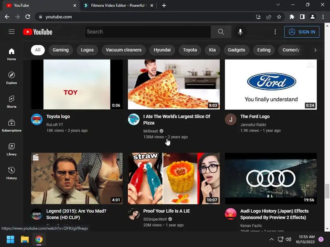The width and height of the screenshot is (330, 247).
Task: Switch to Filmora Video Editor tab
Action: click(118, 5)
